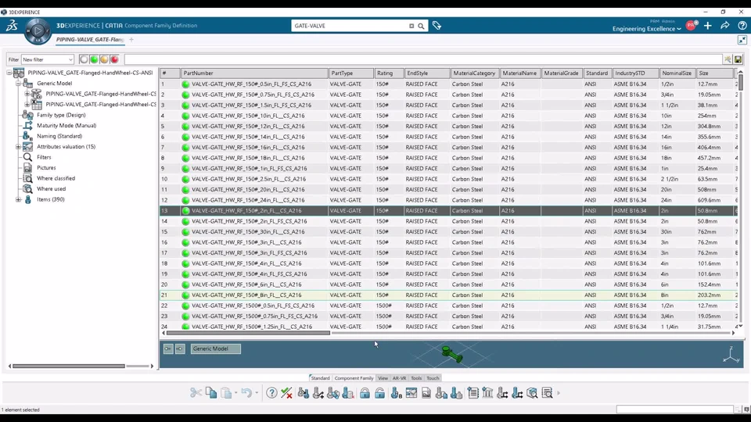The height and width of the screenshot is (422, 751).
Task: Click the Share arrow icon in top bar
Action: pos(724,25)
